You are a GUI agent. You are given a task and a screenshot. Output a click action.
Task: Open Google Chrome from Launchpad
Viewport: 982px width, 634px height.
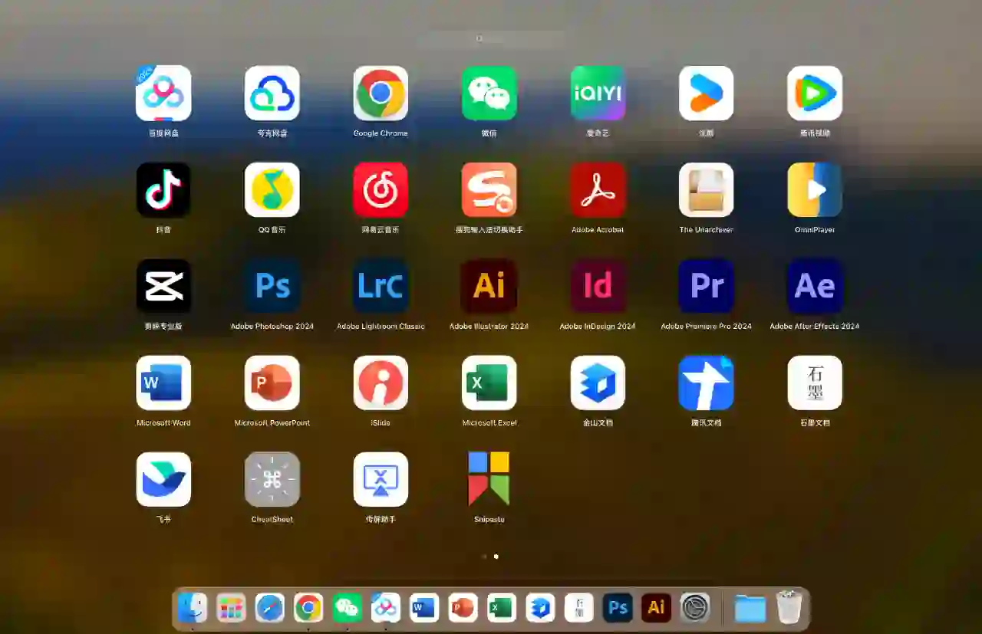pyautogui.click(x=381, y=94)
